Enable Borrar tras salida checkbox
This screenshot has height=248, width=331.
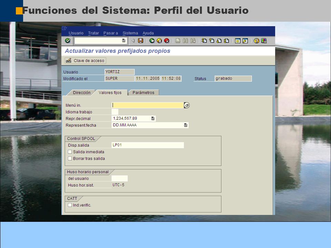tap(70, 158)
